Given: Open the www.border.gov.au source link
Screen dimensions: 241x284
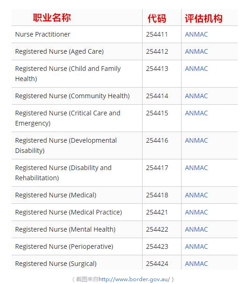Looking at the screenshot, I should (x=134, y=279).
